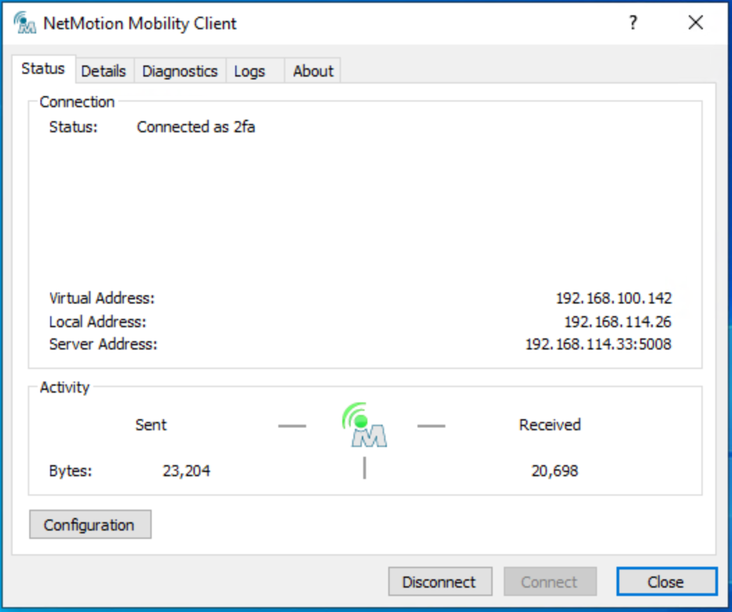Disconnect from the Mobility server

point(440,581)
